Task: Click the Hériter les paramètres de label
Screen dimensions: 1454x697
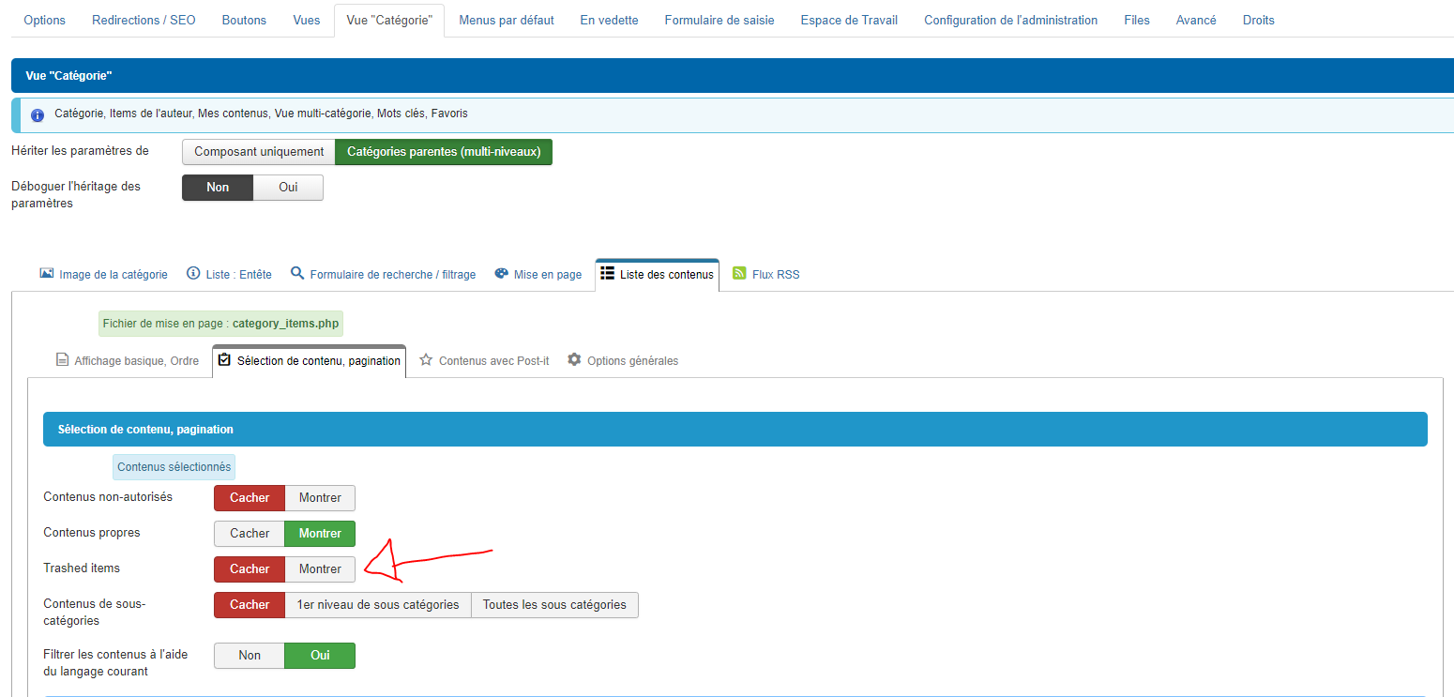Action: pos(80,151)
